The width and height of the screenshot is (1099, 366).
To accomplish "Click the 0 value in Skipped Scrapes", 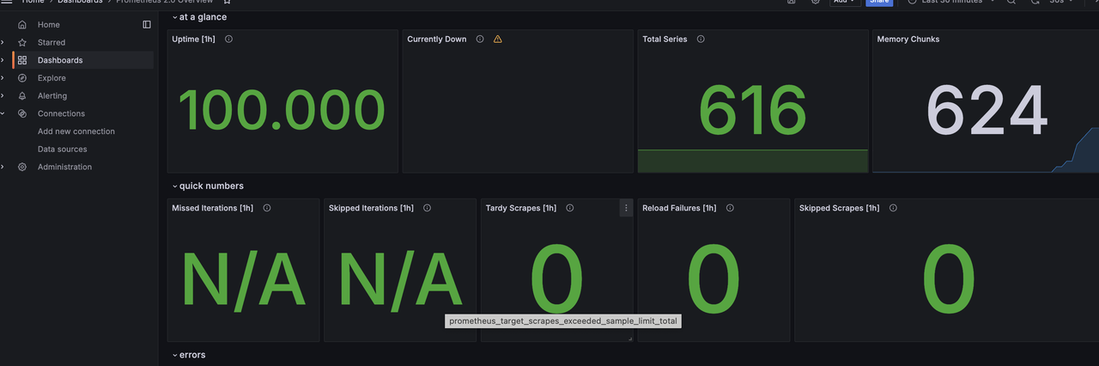I will coord(949,278).
